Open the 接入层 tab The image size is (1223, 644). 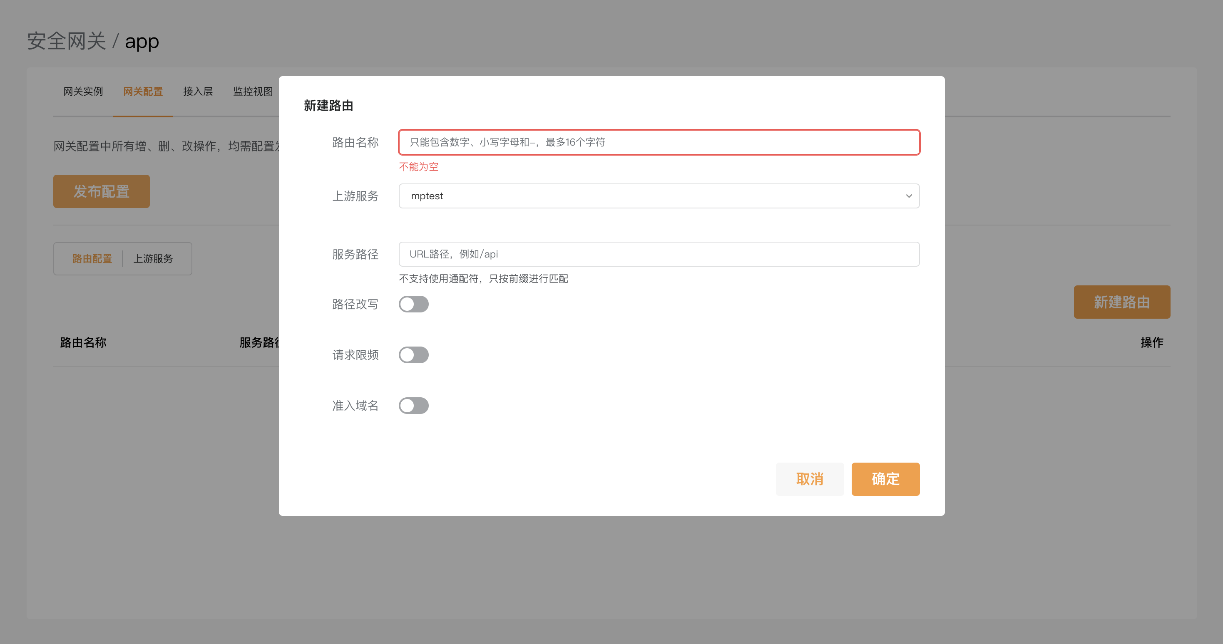point(198,91)
